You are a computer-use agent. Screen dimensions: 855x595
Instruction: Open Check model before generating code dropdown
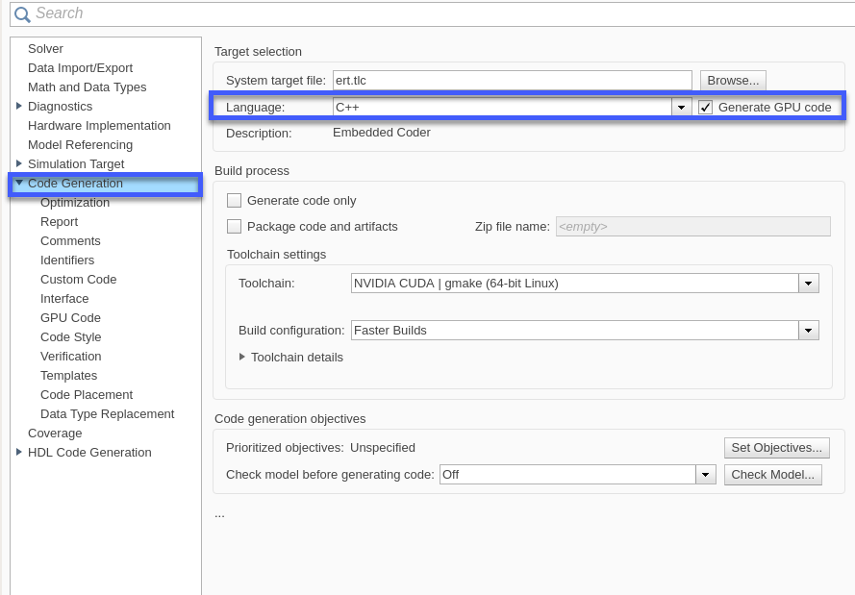706,475
